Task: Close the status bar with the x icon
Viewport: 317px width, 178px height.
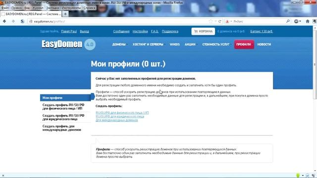Action: tap(3, 176)
